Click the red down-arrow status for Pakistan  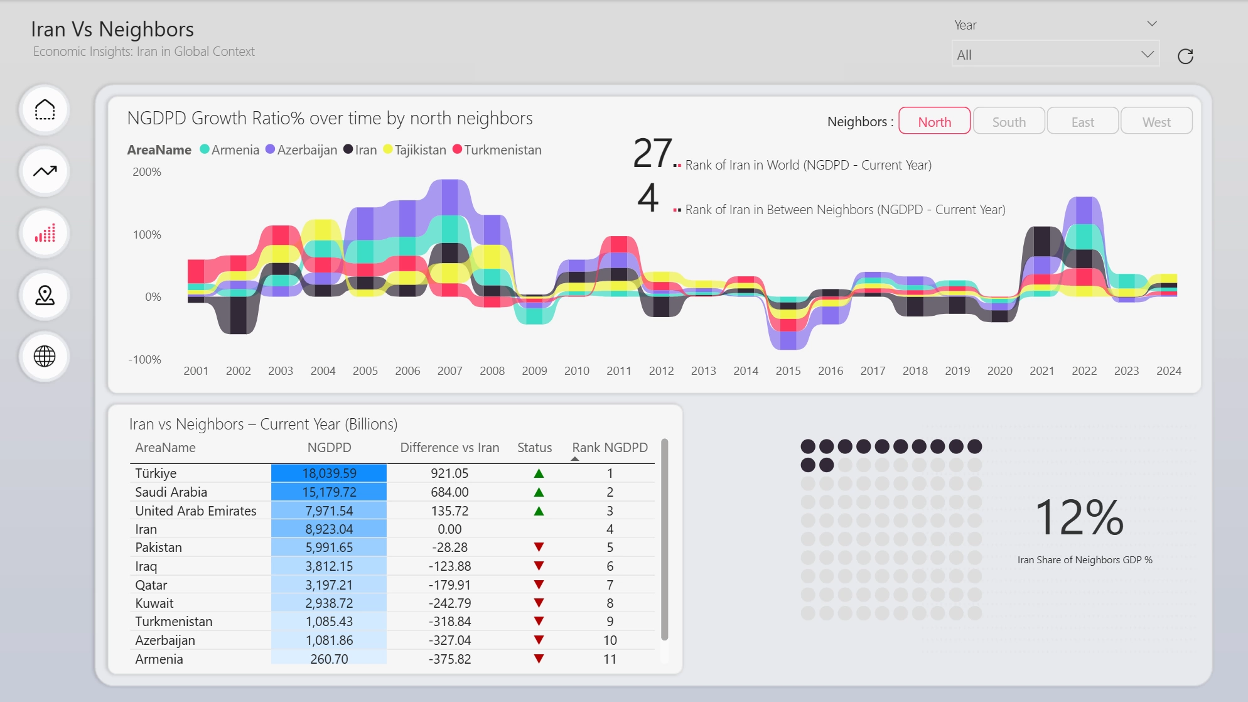point(539,548)
